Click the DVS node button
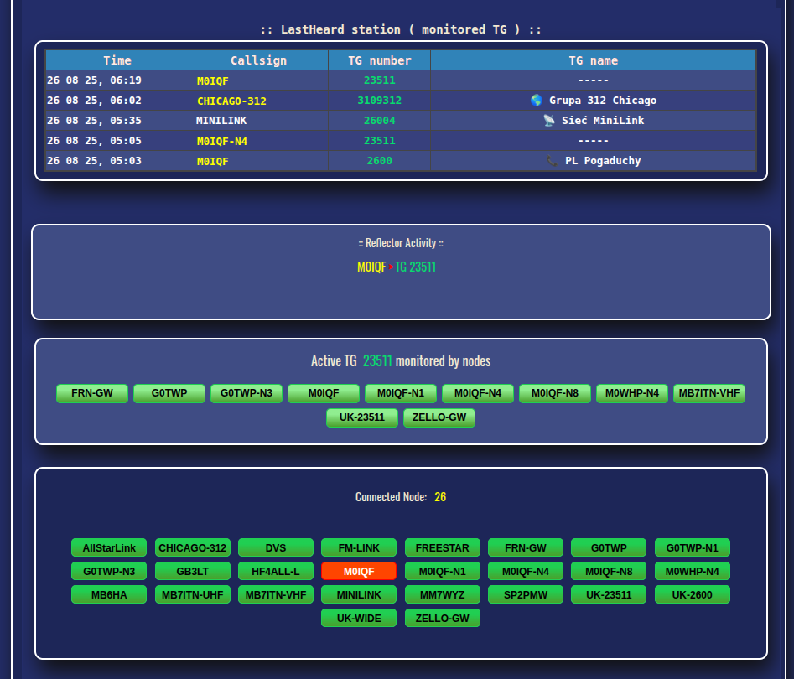Screen dimensions: 794x679 point(276,548)
